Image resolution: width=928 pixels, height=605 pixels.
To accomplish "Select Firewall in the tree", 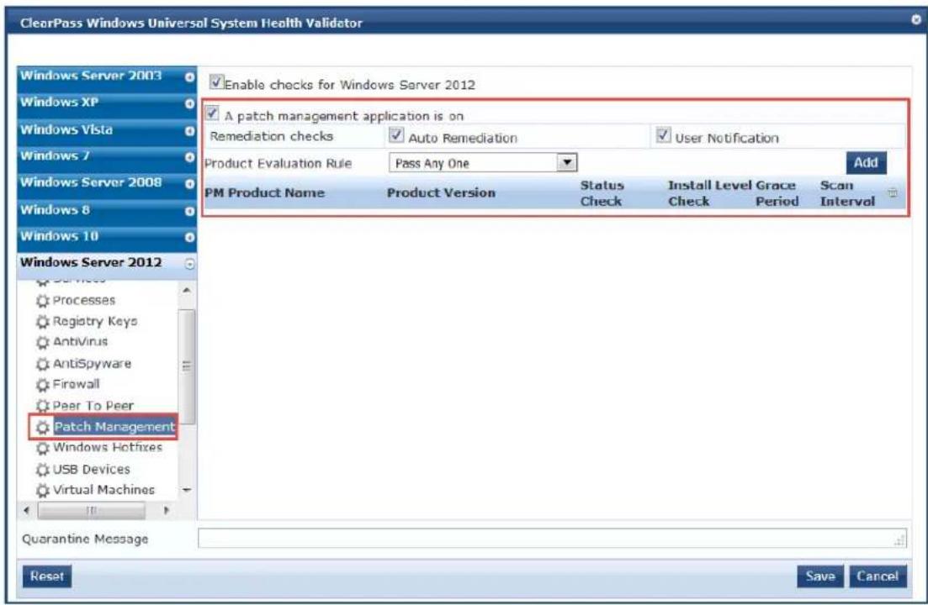I will [x=77, y=384].
